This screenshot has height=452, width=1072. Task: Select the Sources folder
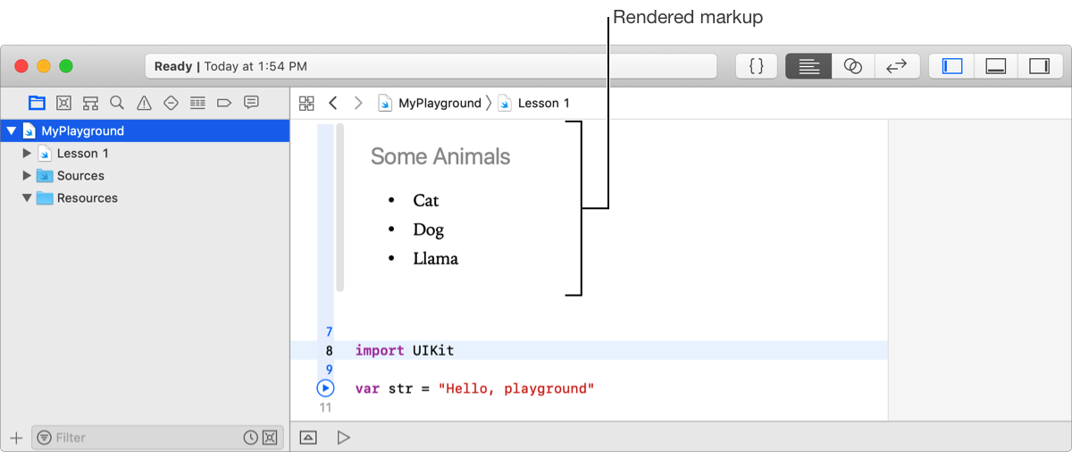click(71, 175)
